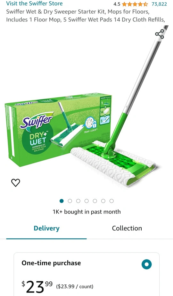The width and height of the screenshot is (173, 296).
Task: Open the 73,822 customer reviews
Action: point(159,4)
